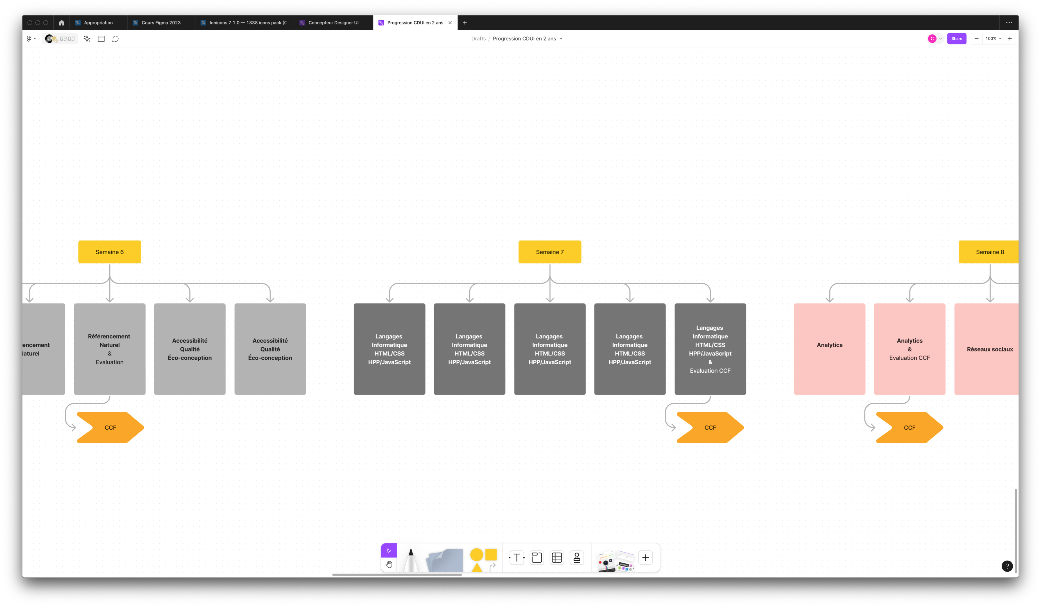Viewport: 1041px width, 607px height.
Task: Open the 100% zoom dropdown
Action: [x=993, y=39]
